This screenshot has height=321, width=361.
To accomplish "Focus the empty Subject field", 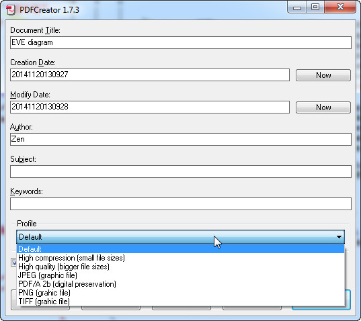I will click(181, 171).
